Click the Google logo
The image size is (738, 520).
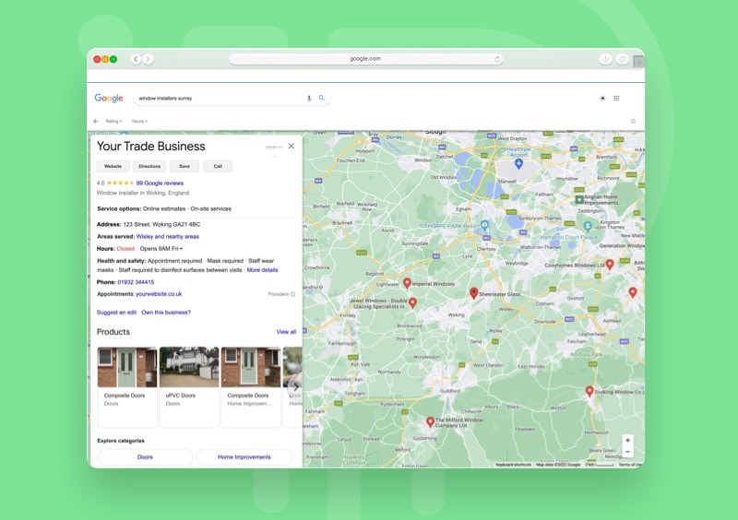coord(109,98)
